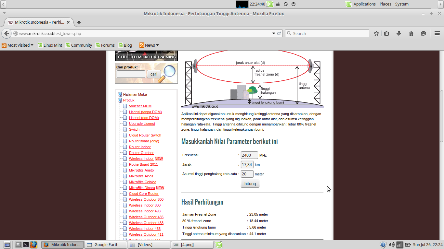Screen dimensions: 444x249
Task: Click the cari product search button
Action: pos(154,74)
